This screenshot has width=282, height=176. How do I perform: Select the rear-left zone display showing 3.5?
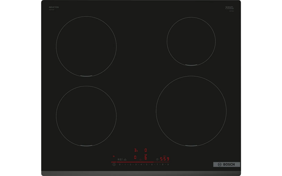click(x=136, y=150)
